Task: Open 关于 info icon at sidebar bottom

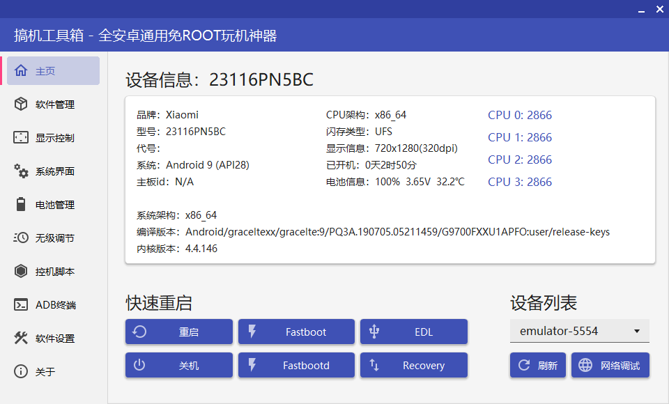Action: pos(21,371)
